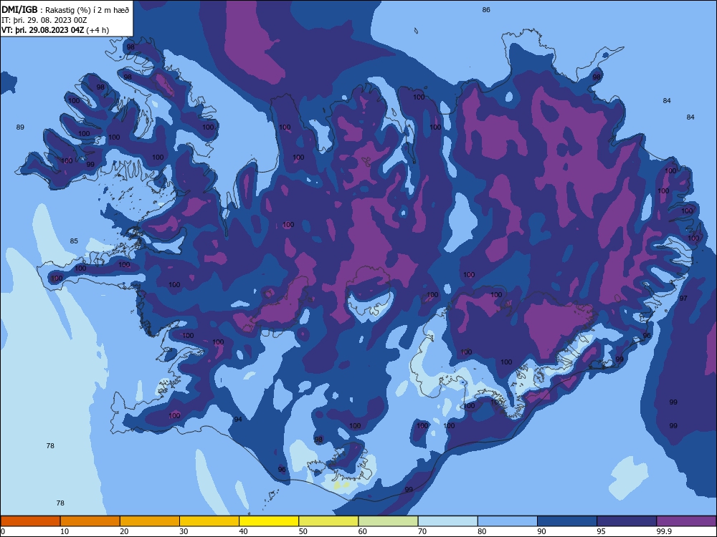Click the title "DMI/IGB : Rakastig (%) í 2 m hæð"
This screenshot has height=537, width=717.
[x=65, y=10]
